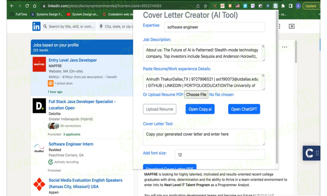
Task: Open the profile avatar labeled A
Action: 298,6
